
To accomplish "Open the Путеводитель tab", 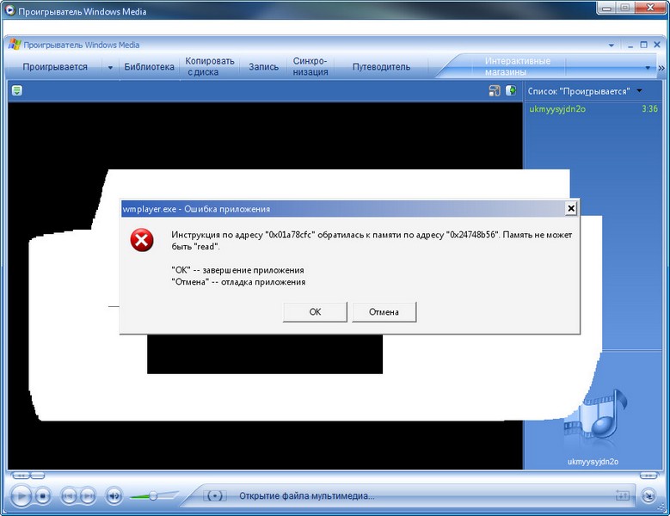I will pyautogui.click(x=381, y=67).
